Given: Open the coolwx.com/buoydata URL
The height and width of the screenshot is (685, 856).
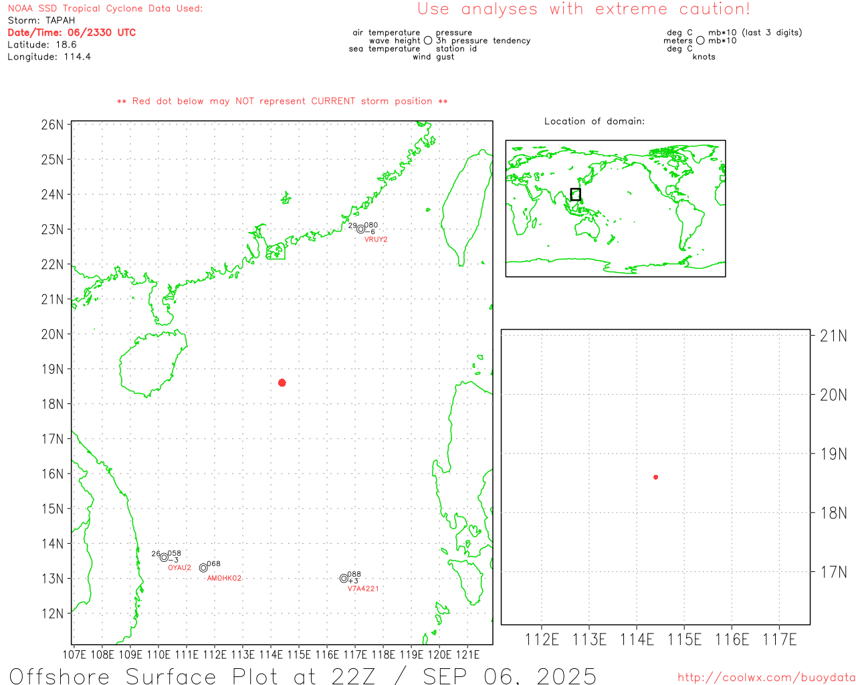Looking at the screenshot, I should click(766, 678).
